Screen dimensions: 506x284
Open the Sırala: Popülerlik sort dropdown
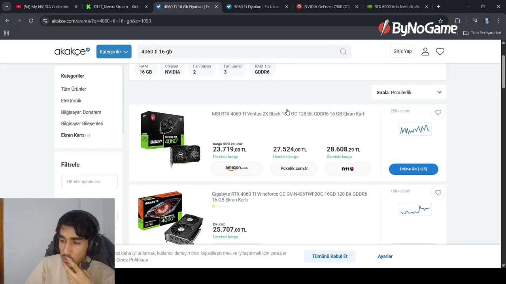coord(409,92)
